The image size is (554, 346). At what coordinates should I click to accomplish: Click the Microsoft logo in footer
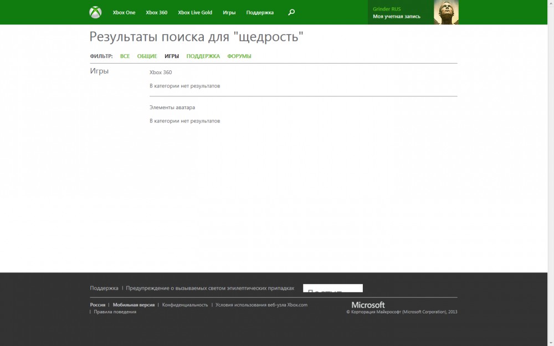[x=368, y=304]
